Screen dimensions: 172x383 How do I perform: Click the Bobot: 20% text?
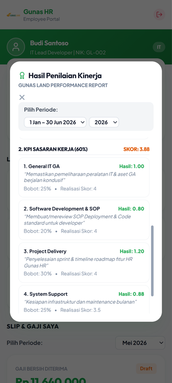38,231
